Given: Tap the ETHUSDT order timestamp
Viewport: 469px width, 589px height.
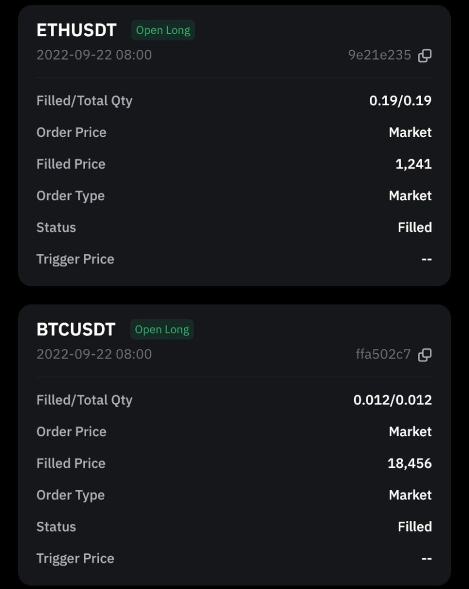Looking at the screenshot, I should (94, 55).
